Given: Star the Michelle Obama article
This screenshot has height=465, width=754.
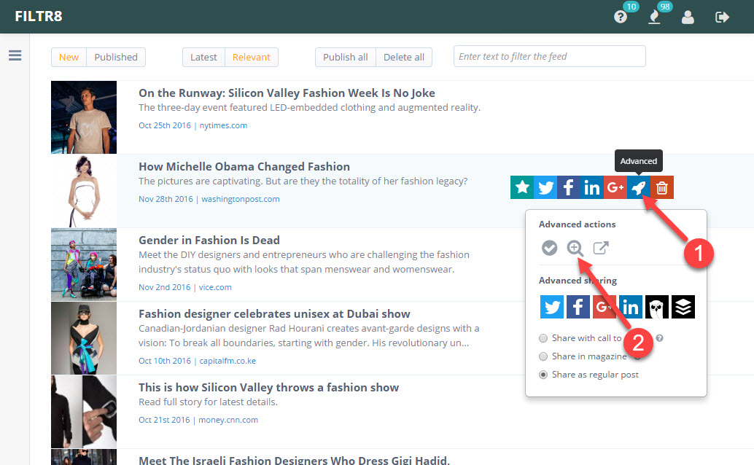Looking at the screenshot, I should click(521, 187).
